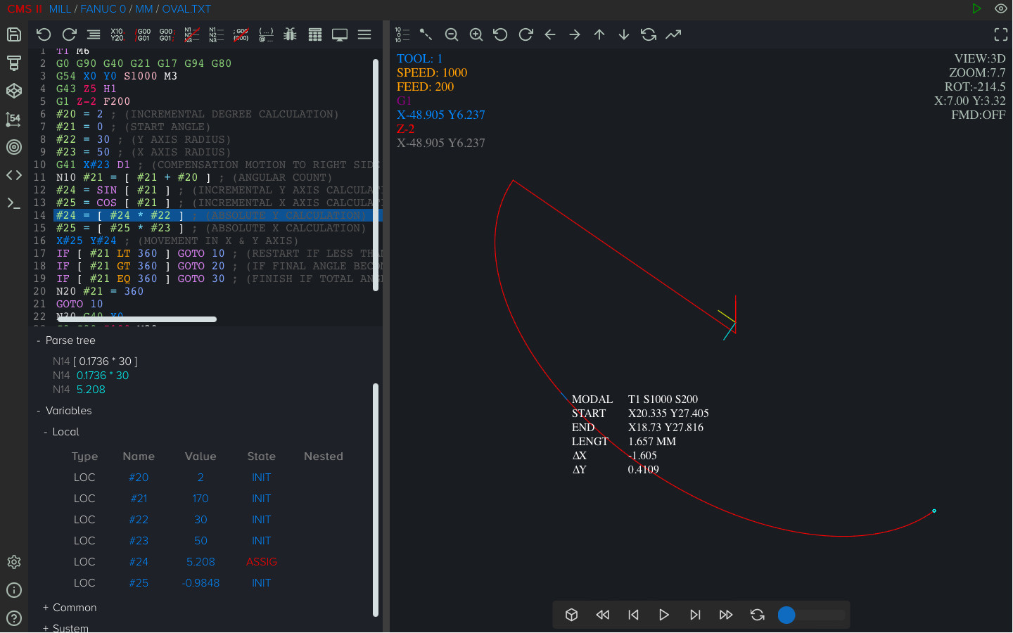Pan the view right with arrow
1013x633 pixels.
575,34
